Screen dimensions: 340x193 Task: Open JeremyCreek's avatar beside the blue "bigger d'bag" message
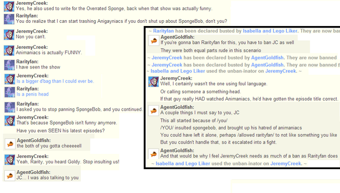coord(10,79)
